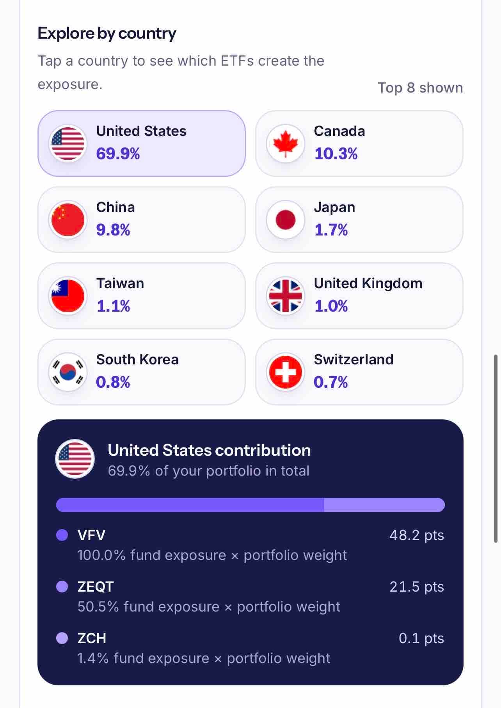The height and width of the screenshot is (708, 501).
Task: Select the Japan 1.7% exposure card
Action: click(x=359, y=219)
